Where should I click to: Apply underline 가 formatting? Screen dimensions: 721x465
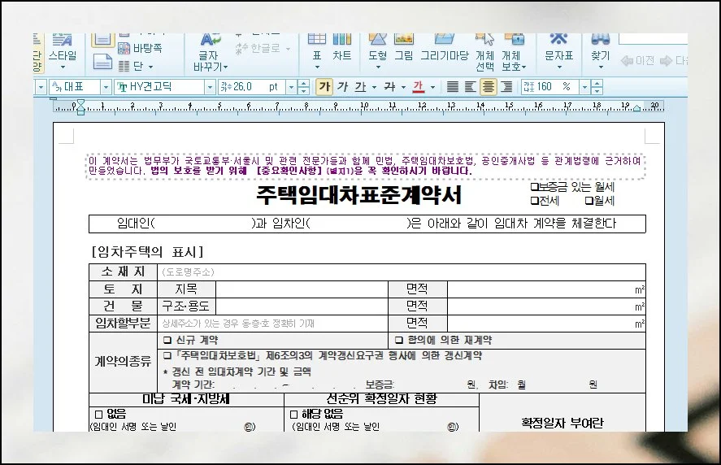point(360,87)
